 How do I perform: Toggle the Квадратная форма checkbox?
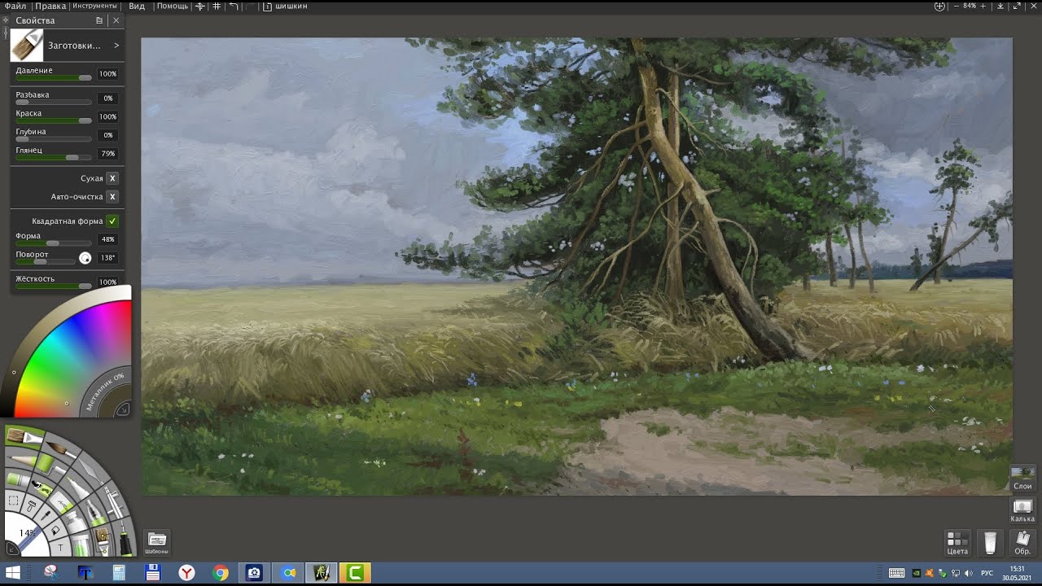click(x=112, y=221)
